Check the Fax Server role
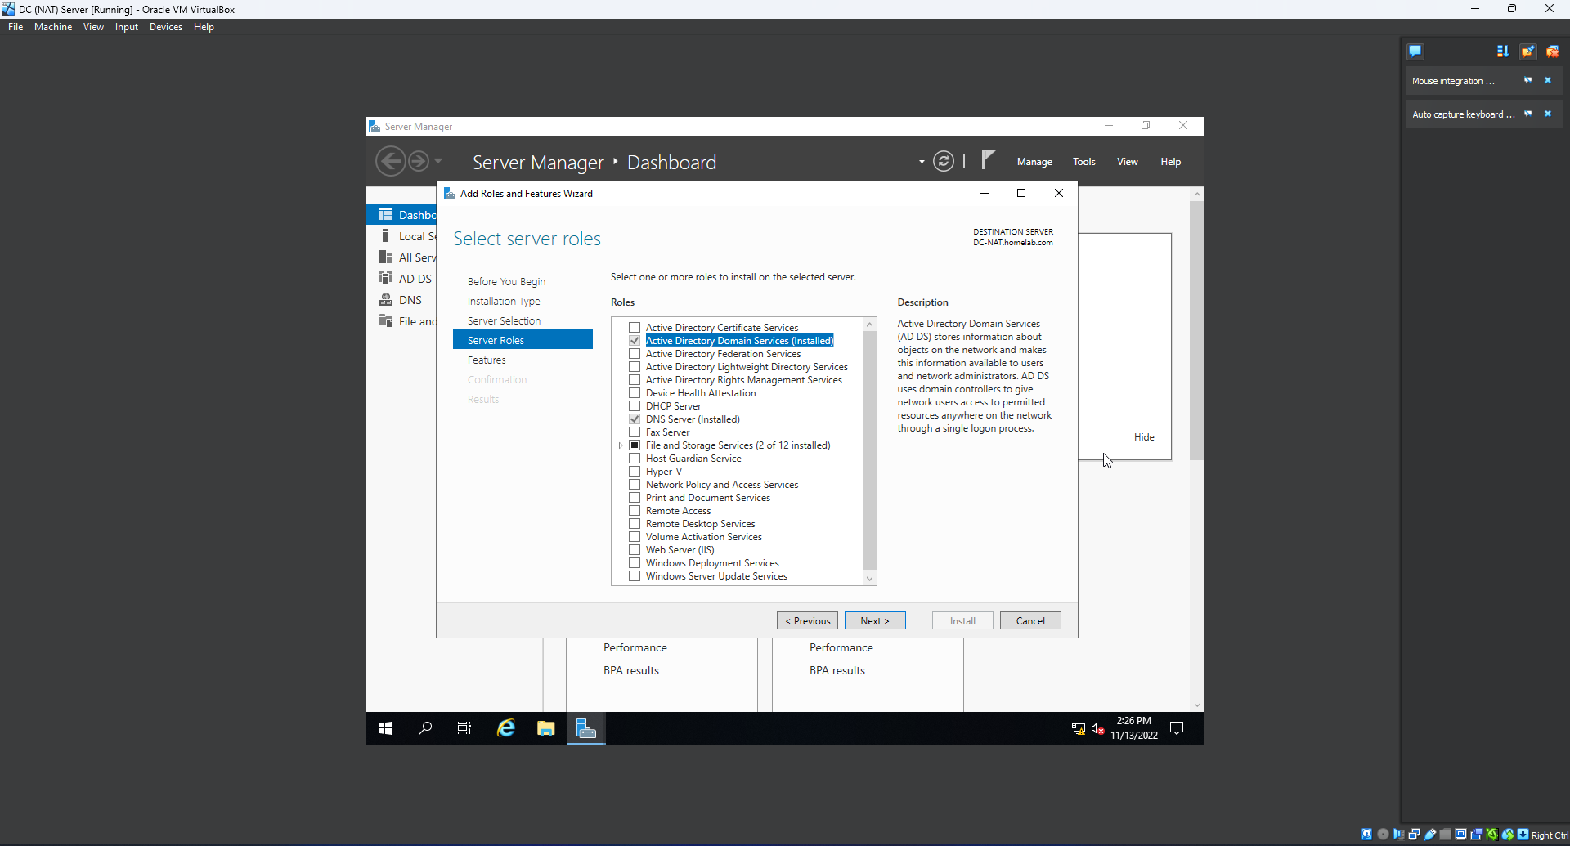Image resolution: width=1570 pixels, height=846 pixels. (x=635, y=432)
